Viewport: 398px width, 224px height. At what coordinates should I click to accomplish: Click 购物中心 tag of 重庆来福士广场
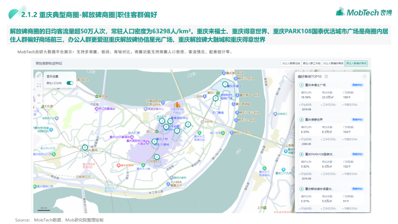pyautogui.click(x=357, y=85)
